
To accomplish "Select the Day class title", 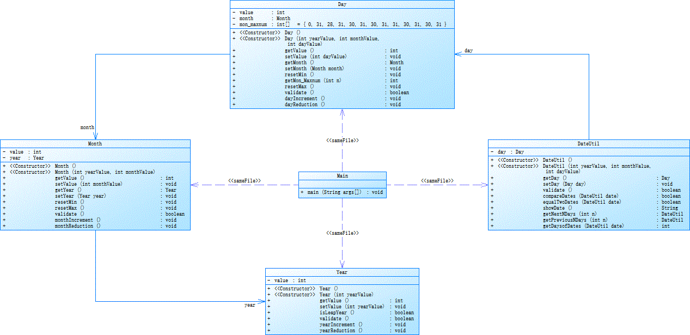I will coord(342,4).
